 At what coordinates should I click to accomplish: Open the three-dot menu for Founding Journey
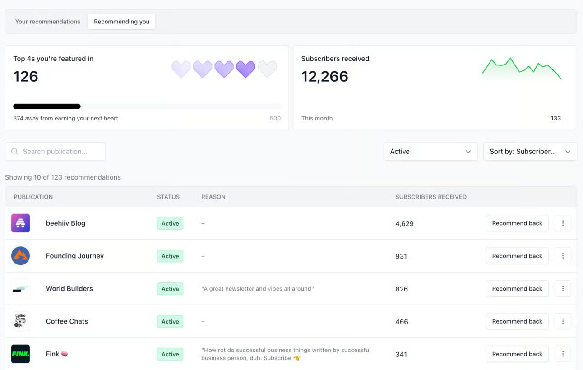point(563,256)
